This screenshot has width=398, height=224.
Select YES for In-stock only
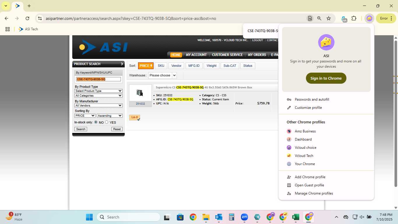[107, 122]
